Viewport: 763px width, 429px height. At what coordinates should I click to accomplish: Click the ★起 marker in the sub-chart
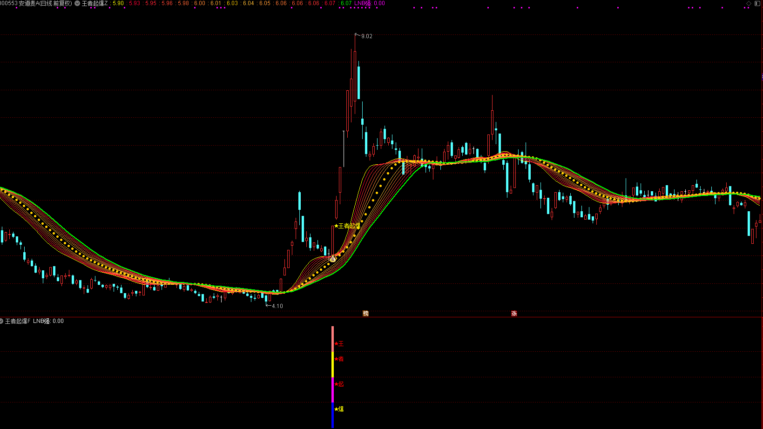coord(339,384)
